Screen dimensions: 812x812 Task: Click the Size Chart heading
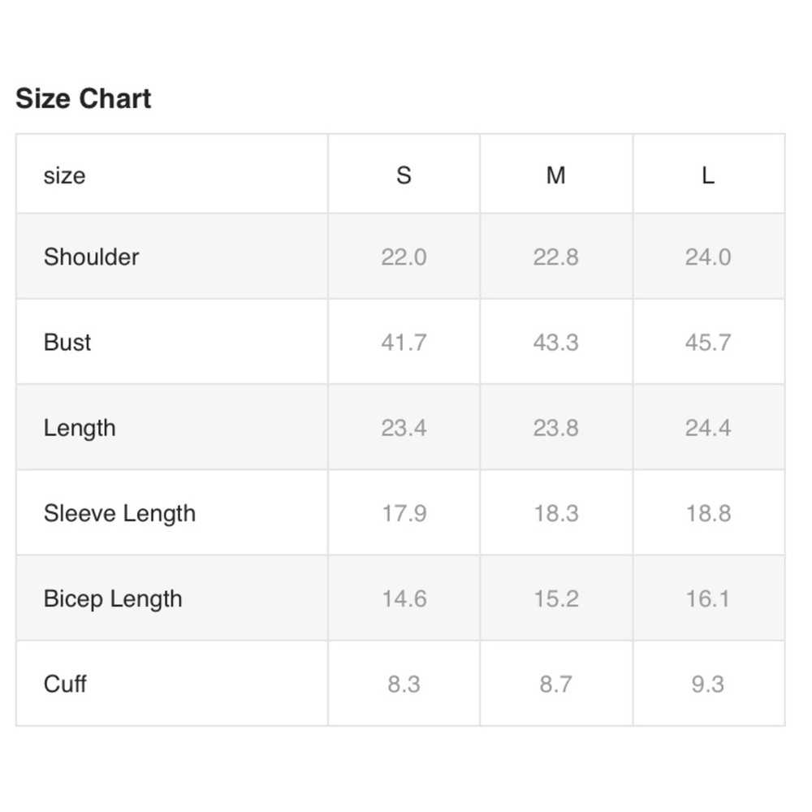pyautogui.click(x=84, y=98)
